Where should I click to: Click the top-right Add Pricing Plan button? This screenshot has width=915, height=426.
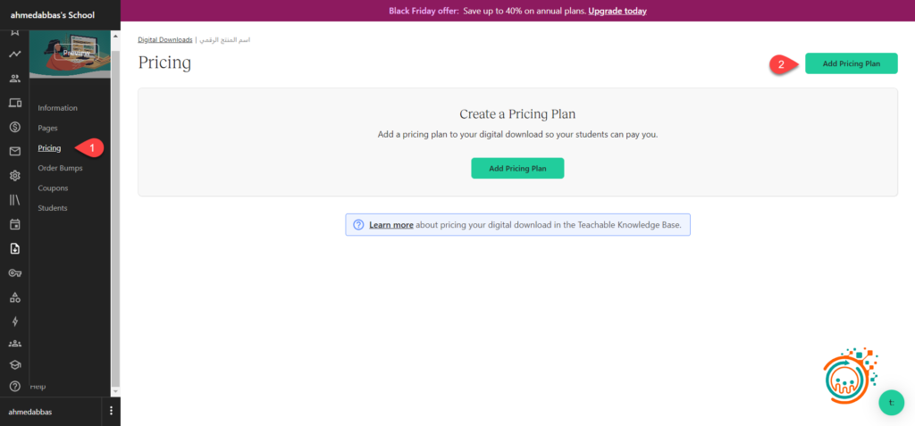(851, 63)
